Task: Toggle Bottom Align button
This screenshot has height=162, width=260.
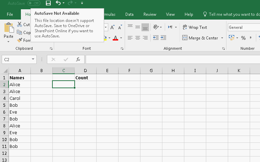Action: pyautogui.click(x=145, y=27)
